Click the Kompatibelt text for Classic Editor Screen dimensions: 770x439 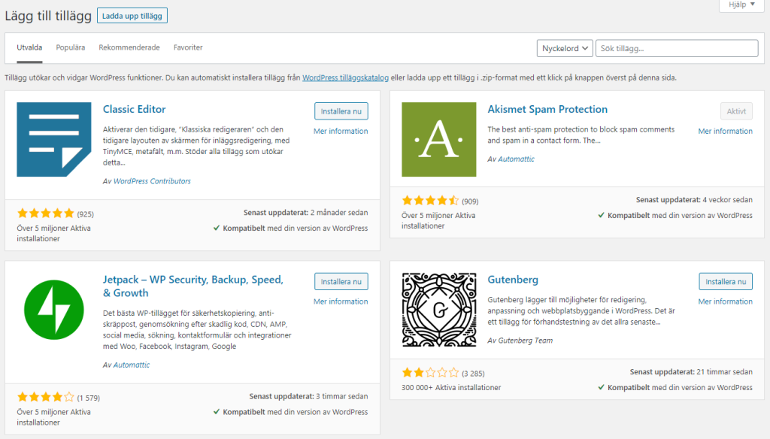point(291,229)
